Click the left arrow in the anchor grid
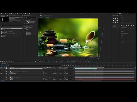Image resolution: width=137 pixels, height=102 pixels. [x=114, y=20]
